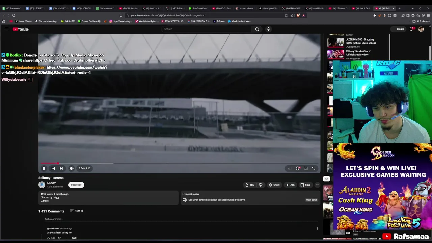
Task: Focus the YouTube search box
Action: [206, 29]
